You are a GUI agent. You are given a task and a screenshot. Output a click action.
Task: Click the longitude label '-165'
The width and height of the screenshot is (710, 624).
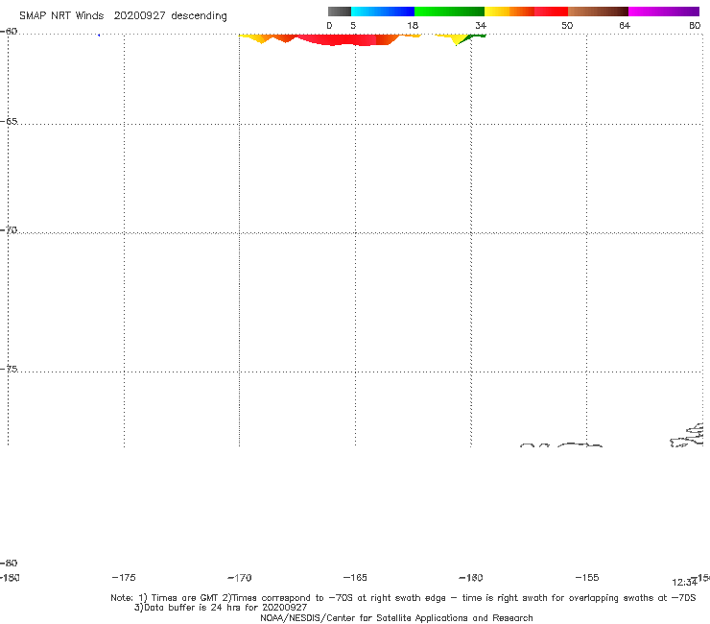click(355, 578)
